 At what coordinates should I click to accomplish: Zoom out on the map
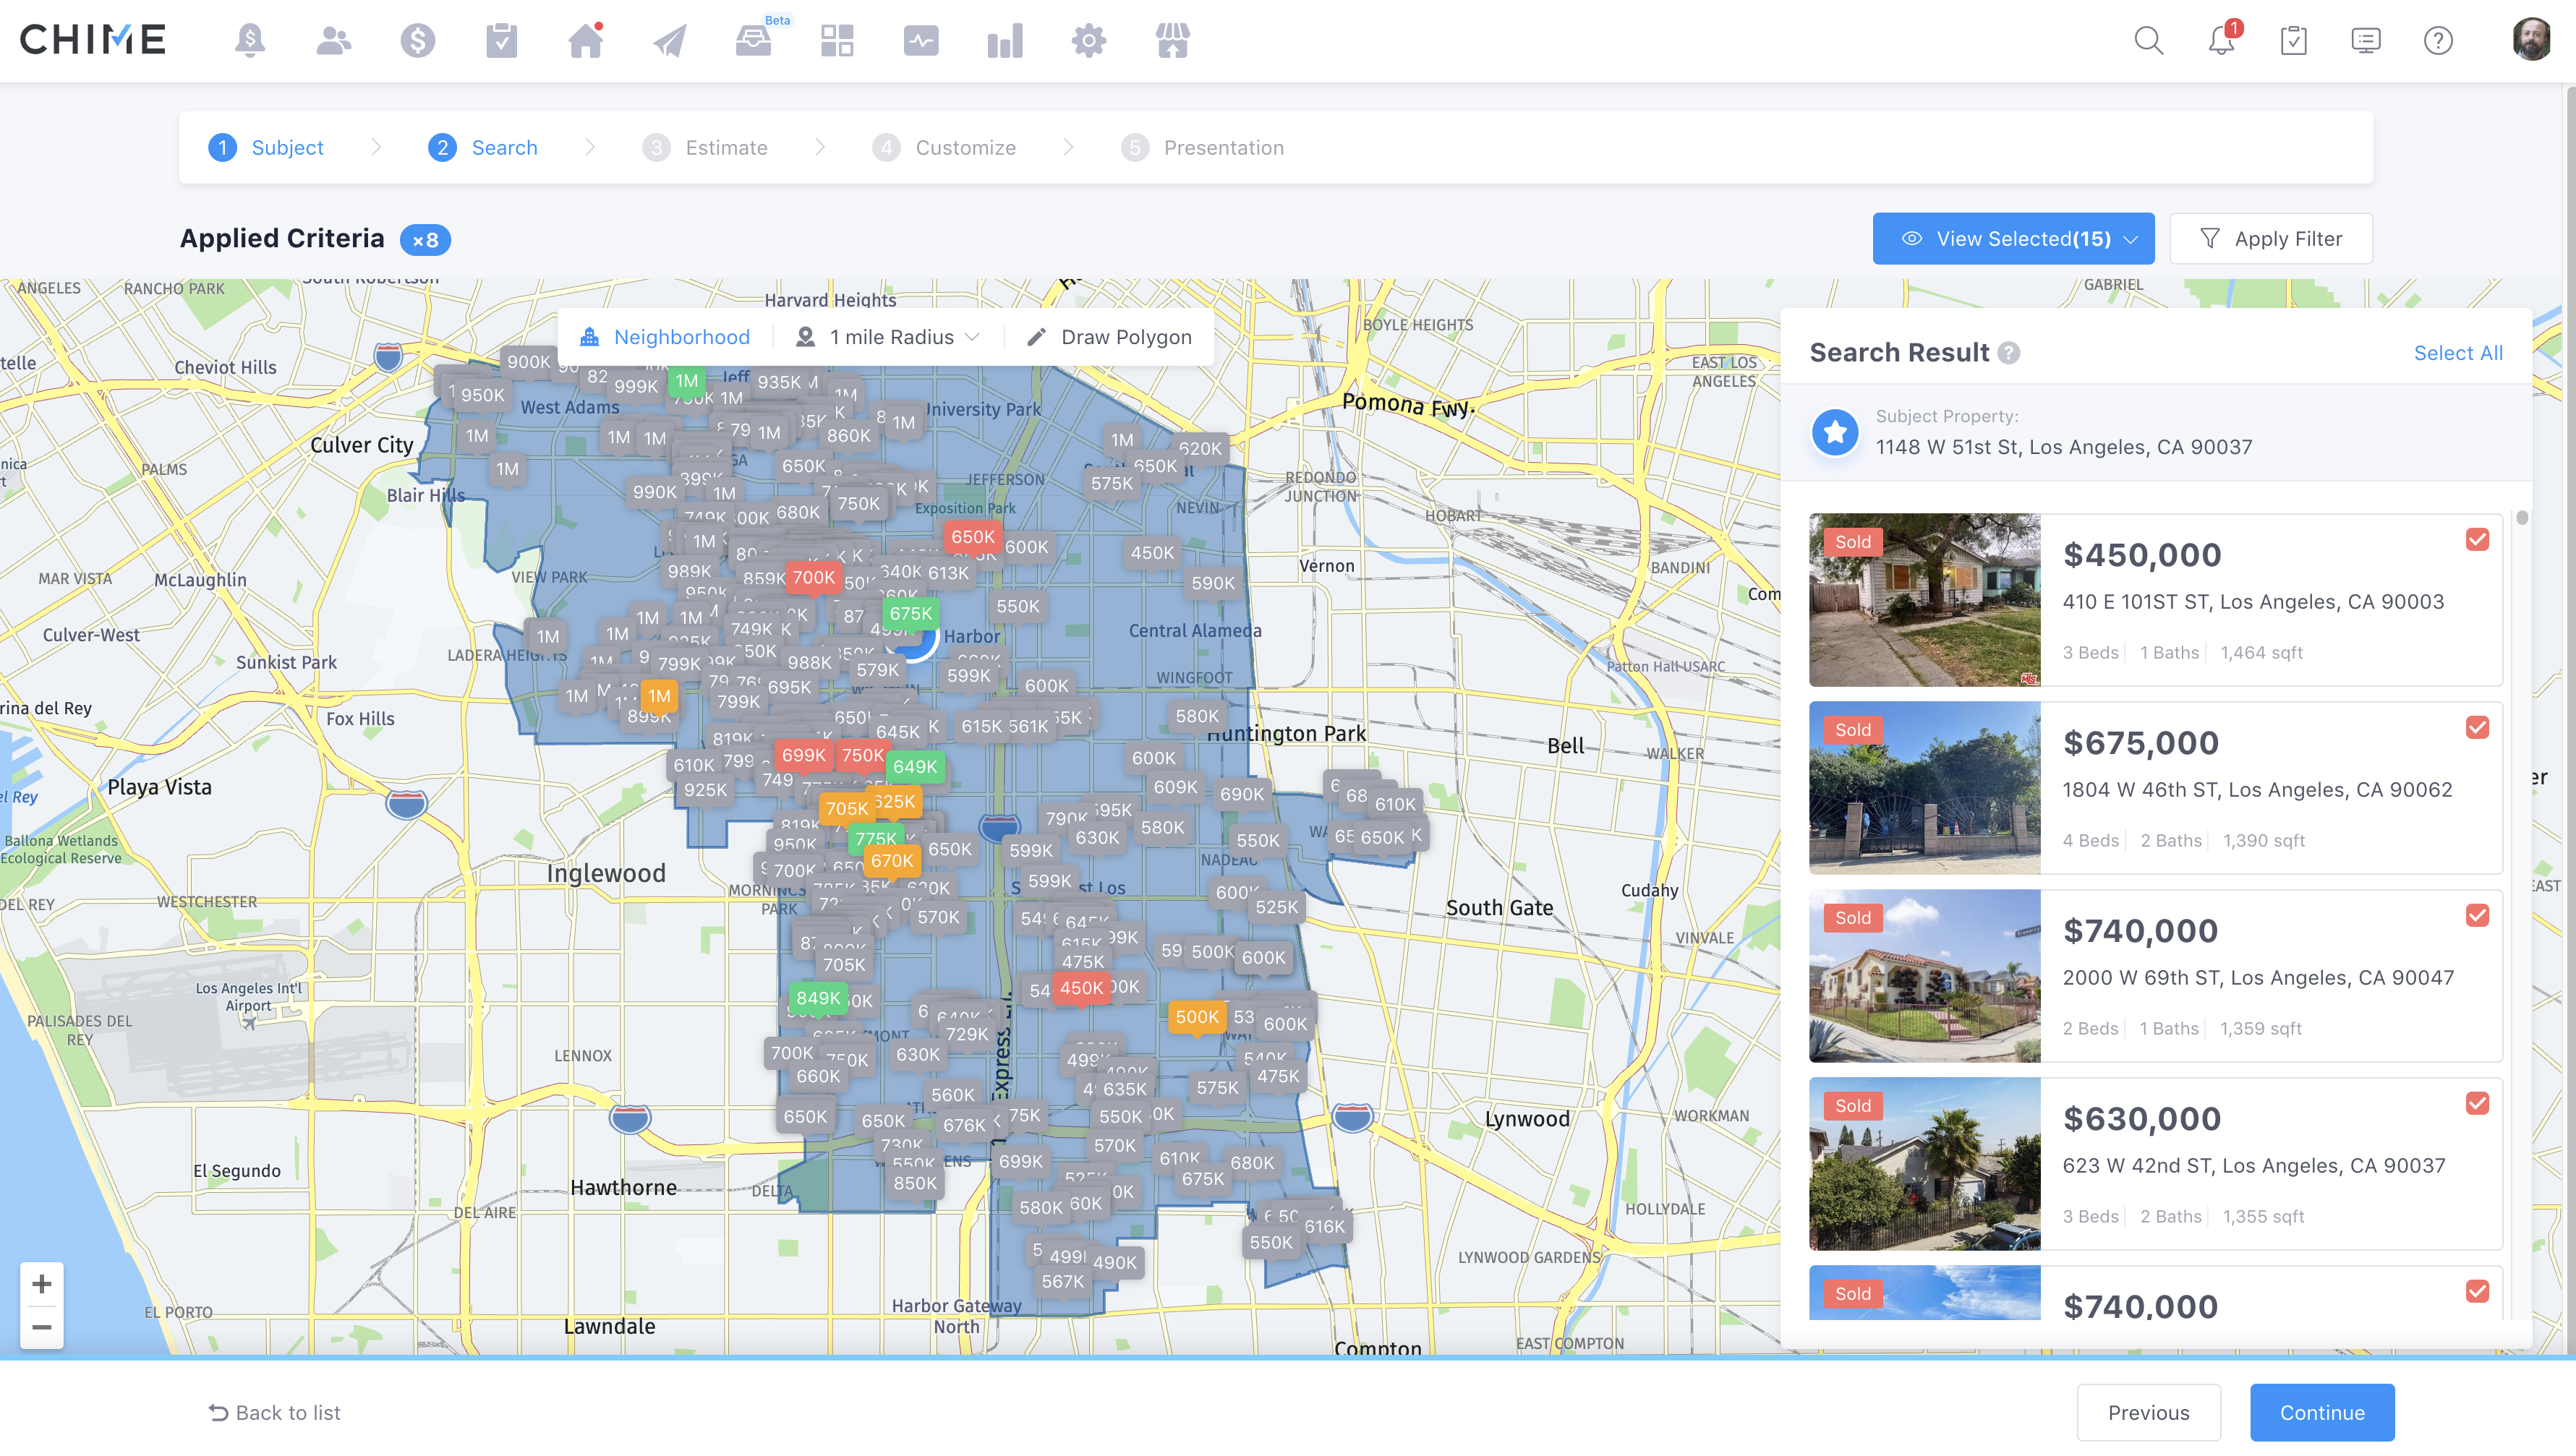(42, 1327)
